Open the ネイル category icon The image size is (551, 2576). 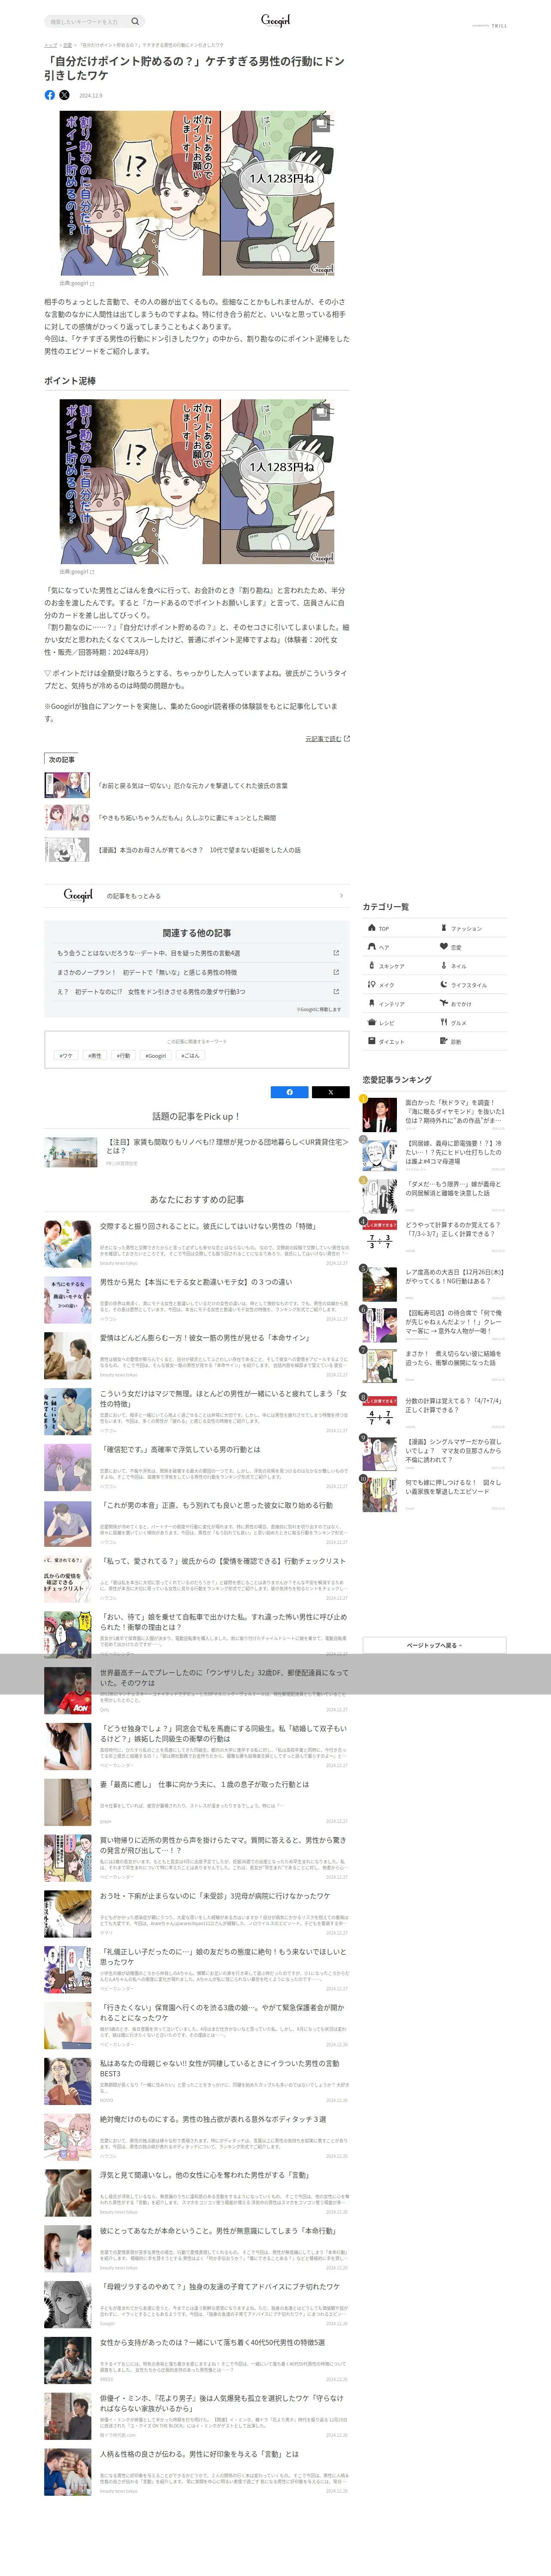click(444, 965)
